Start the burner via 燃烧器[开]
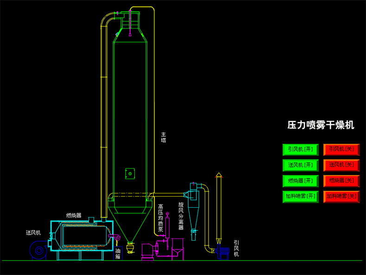Screen dimensions: 366x275 coord(301,180)
